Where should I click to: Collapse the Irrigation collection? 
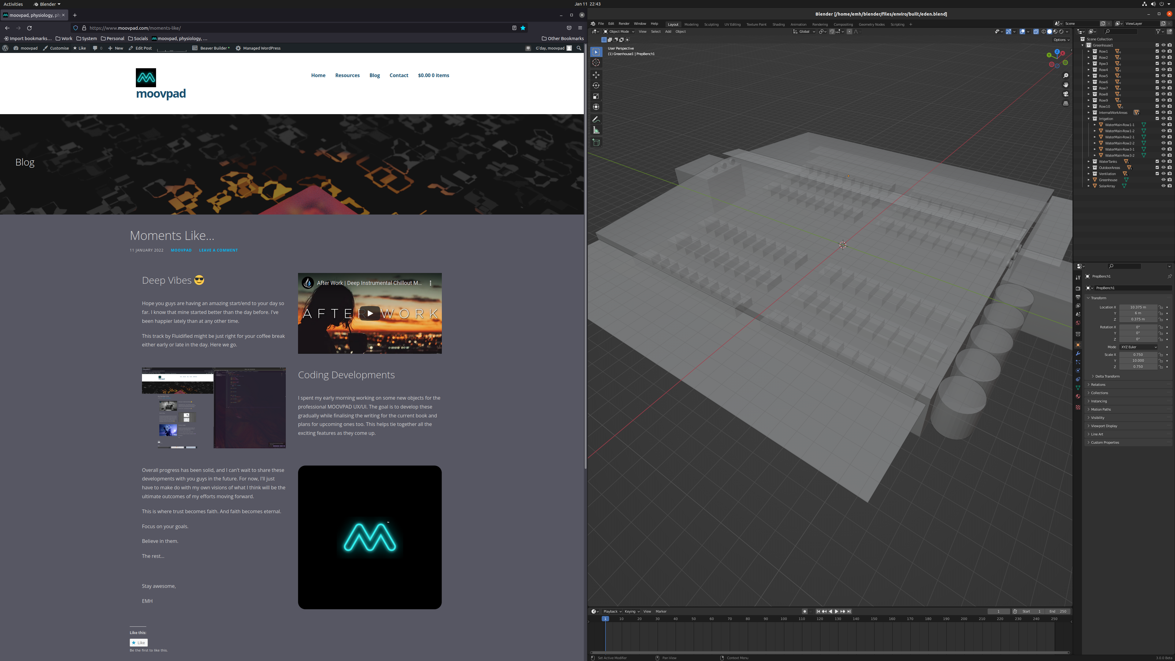(1089, 119)
